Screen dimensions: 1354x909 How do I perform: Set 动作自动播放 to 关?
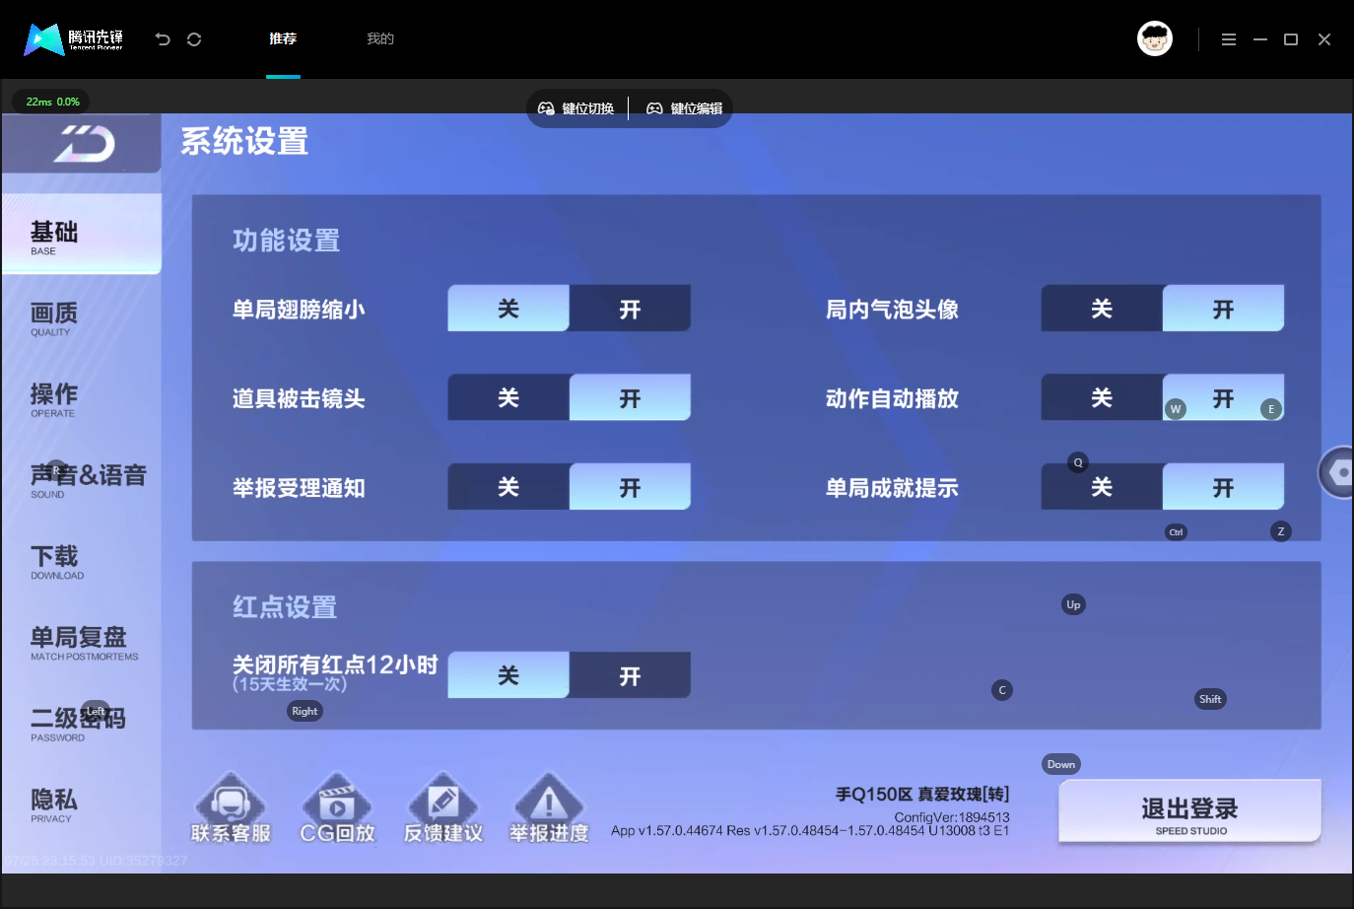point(1102,397)
